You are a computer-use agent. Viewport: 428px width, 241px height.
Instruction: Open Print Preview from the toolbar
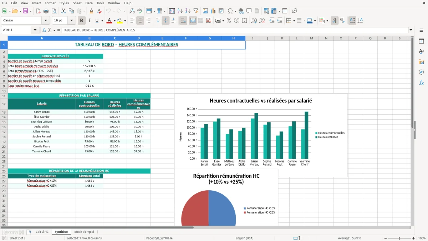click(x=54, y=11)
